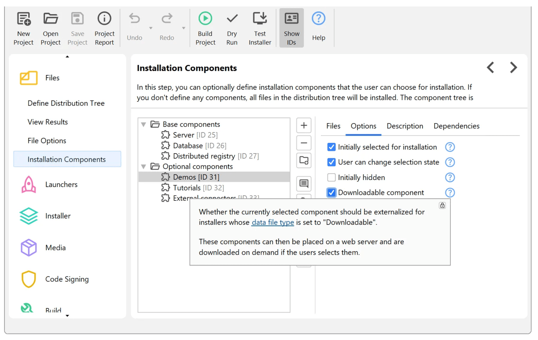The width and height of the screenshot is (538, 340).
Task: Select File Options step
Action: click(47, 141)
